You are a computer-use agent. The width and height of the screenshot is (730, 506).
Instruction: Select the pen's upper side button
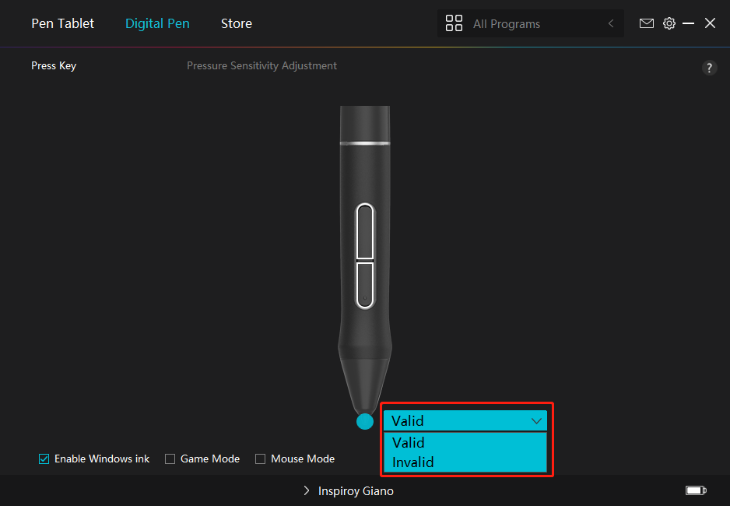[x=365, y=231]
